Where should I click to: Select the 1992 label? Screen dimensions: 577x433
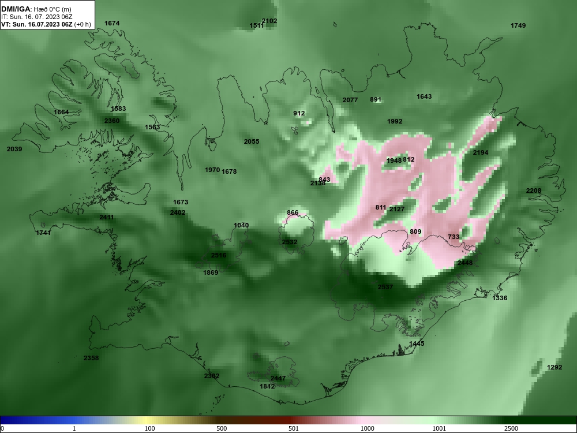click(x=395, y=121)
